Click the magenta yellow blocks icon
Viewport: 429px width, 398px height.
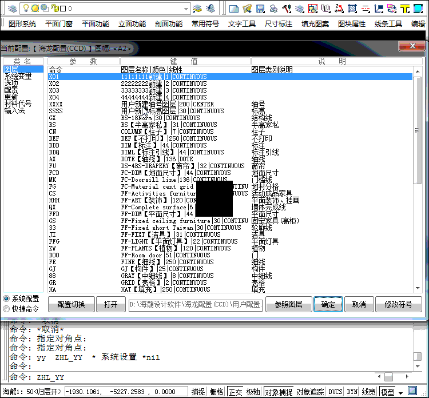[x=392, y=9]
